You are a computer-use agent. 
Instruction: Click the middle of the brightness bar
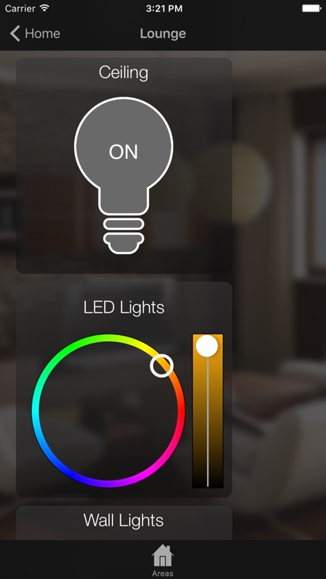pos(208,411)
